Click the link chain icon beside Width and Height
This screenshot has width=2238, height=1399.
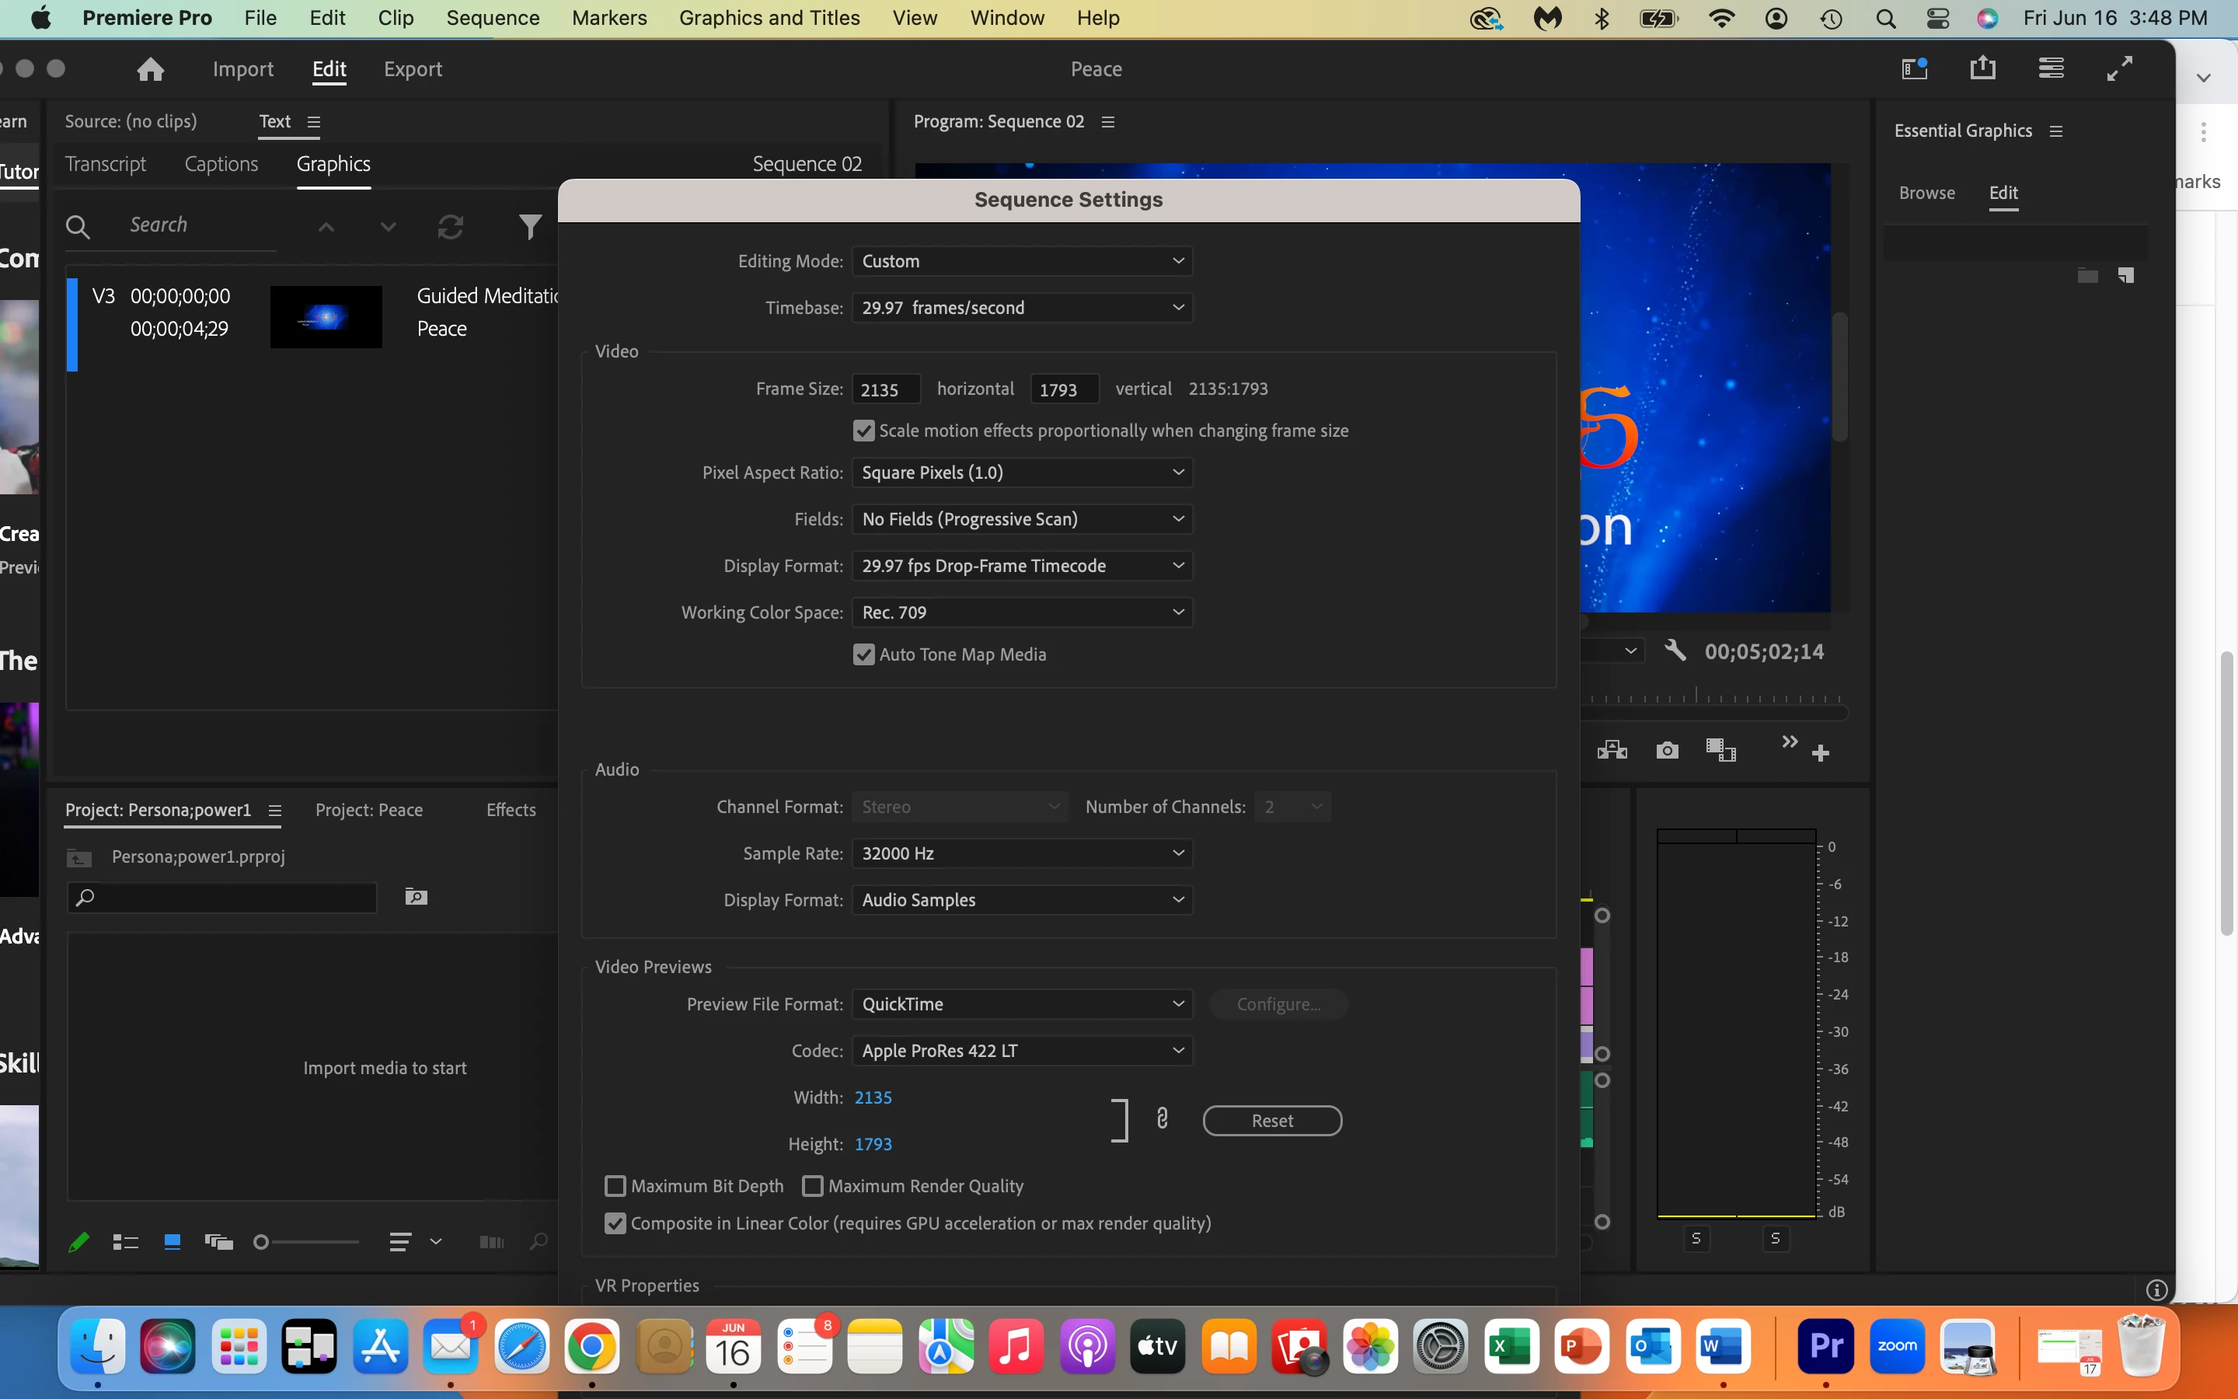pyautogui.click(x=1163, y=1119)
